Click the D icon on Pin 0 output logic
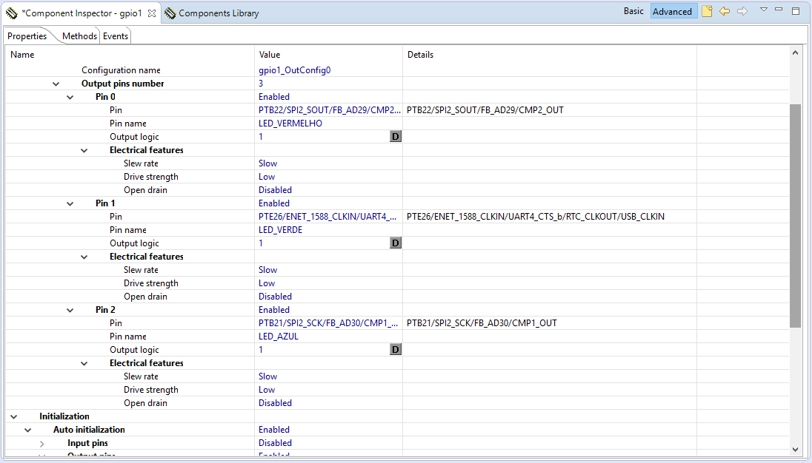Screen dimensions: 812x463 tap(396, 137)
